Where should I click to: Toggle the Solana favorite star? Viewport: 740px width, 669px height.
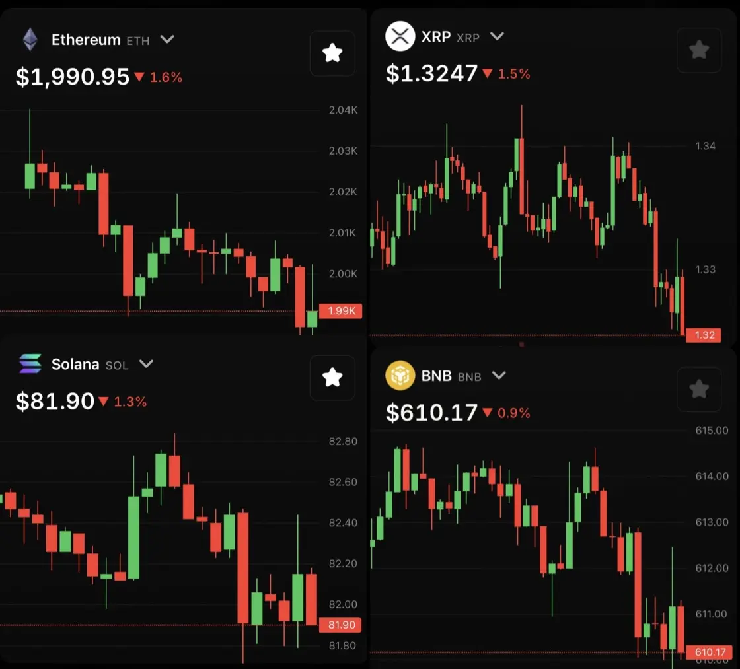332,378
